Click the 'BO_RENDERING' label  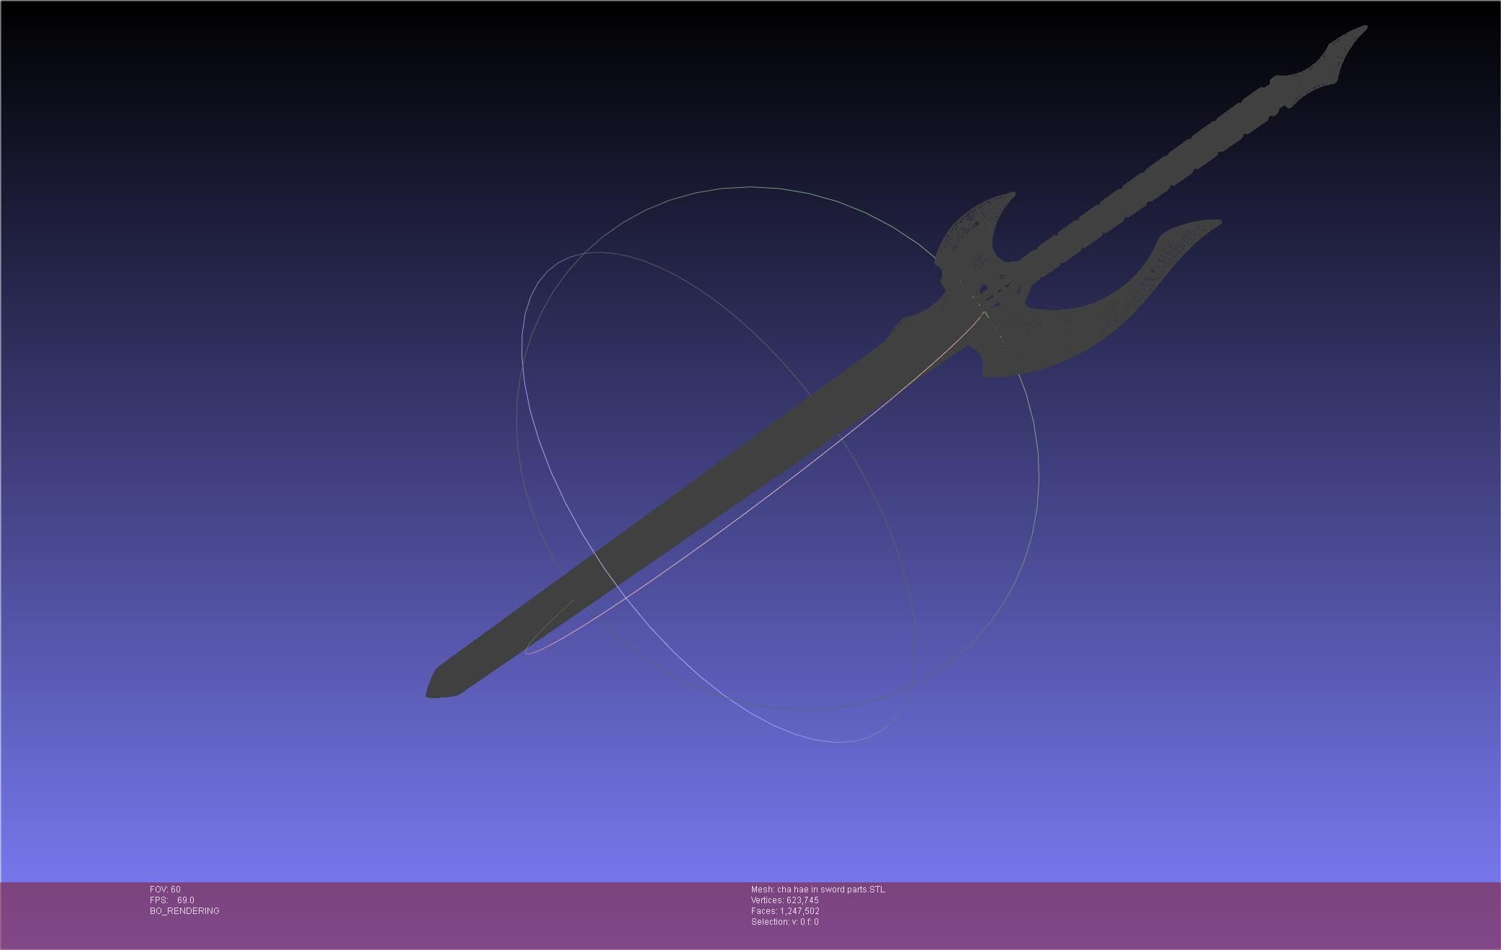[184, 911]
